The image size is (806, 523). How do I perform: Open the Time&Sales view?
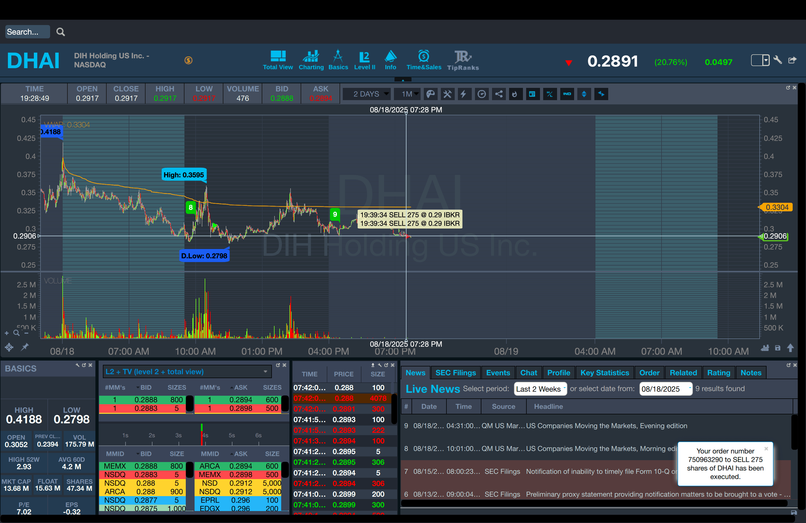[424, 60]
